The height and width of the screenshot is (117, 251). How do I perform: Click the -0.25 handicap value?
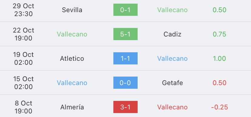coord(219,107)
